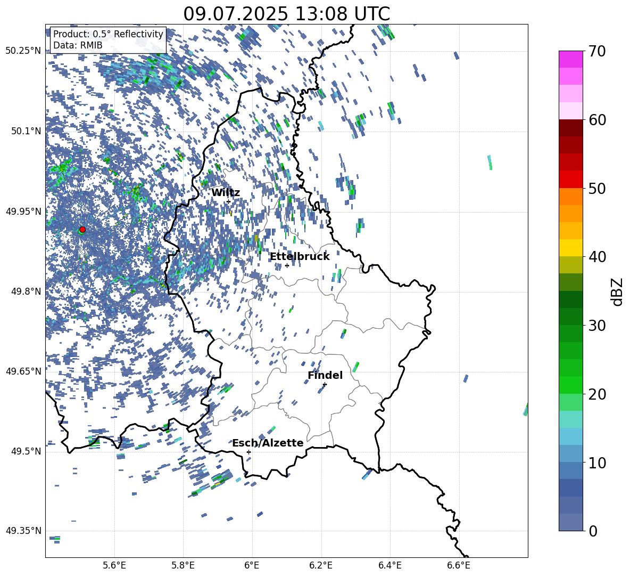Click the 49.65°N latitude label
This screenshot has height=576, width=630.
tap(23, 371)
